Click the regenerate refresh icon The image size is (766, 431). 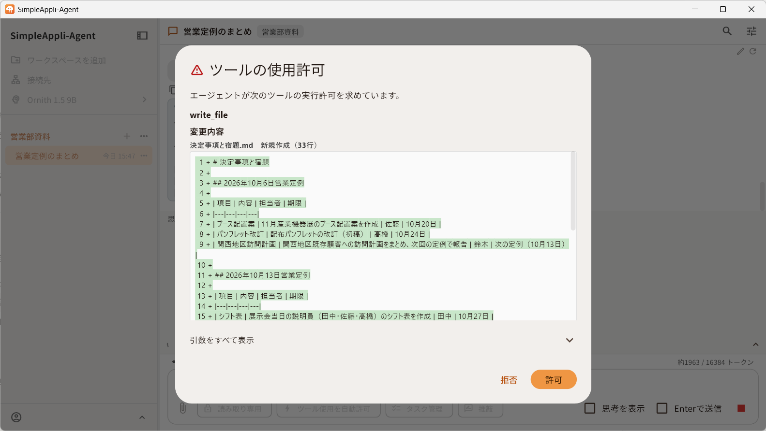tap(752, 51)
